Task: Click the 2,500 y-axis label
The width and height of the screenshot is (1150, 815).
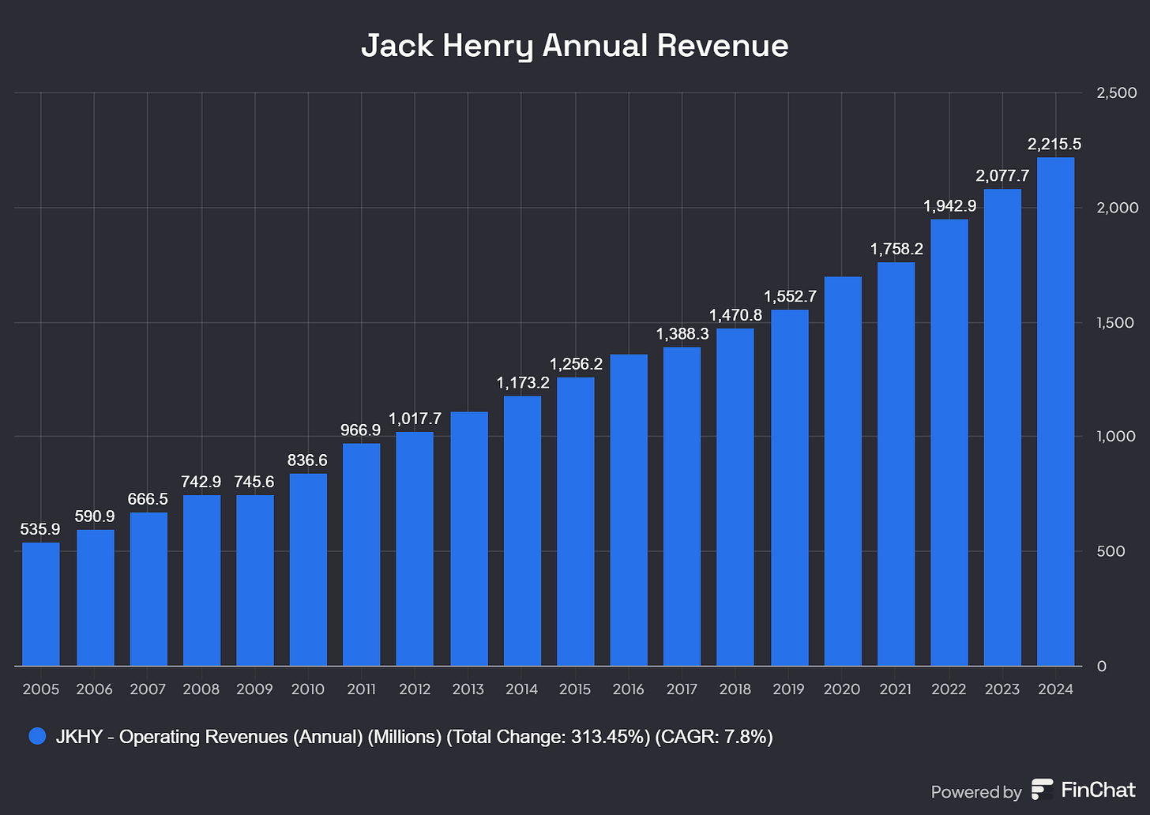Action: click(1117, 93)
